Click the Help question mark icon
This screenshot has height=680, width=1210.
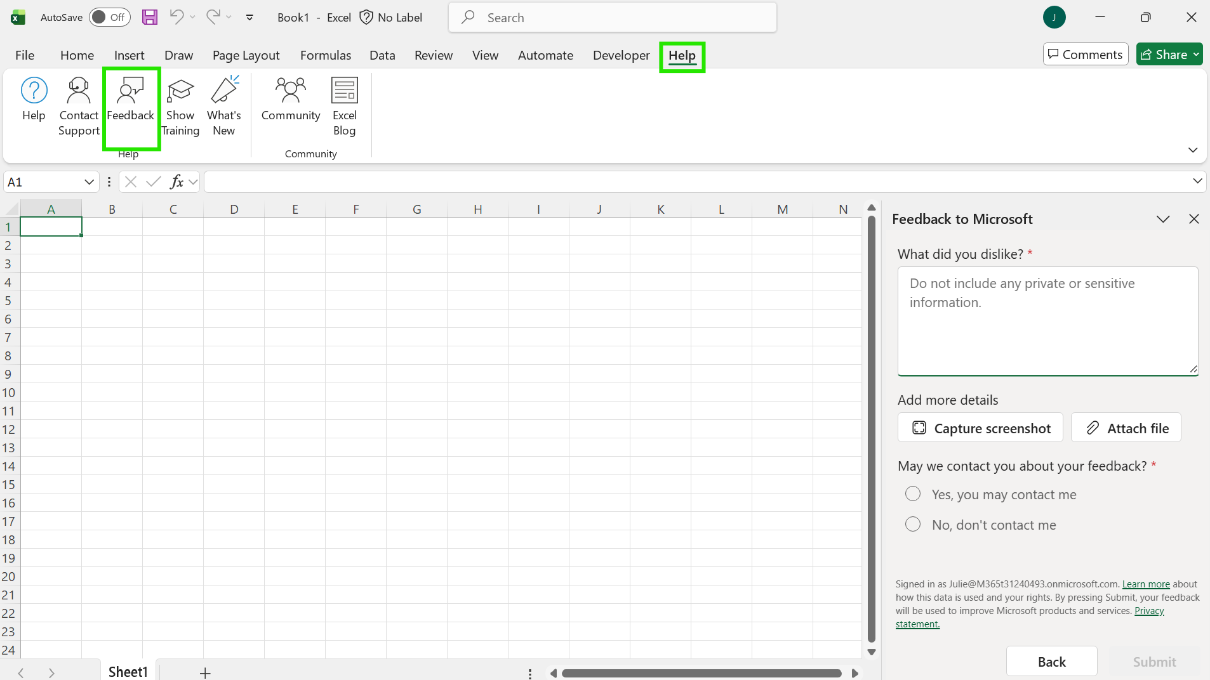(x=34, y=91)
